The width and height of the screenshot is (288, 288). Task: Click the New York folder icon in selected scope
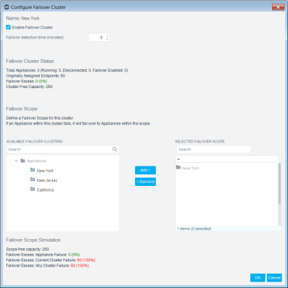178,167
